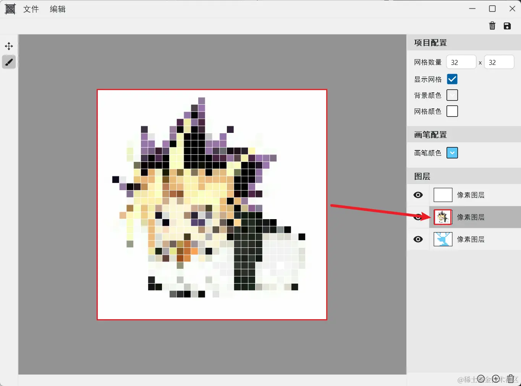Toggle visibility of the top 像素图层
The image size is (521, 386).
coord(418,195)
